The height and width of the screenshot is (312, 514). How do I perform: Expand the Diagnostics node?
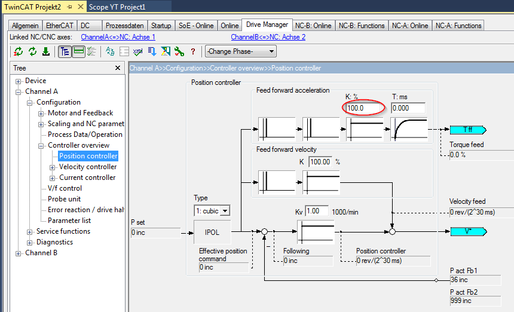(29, 243)
